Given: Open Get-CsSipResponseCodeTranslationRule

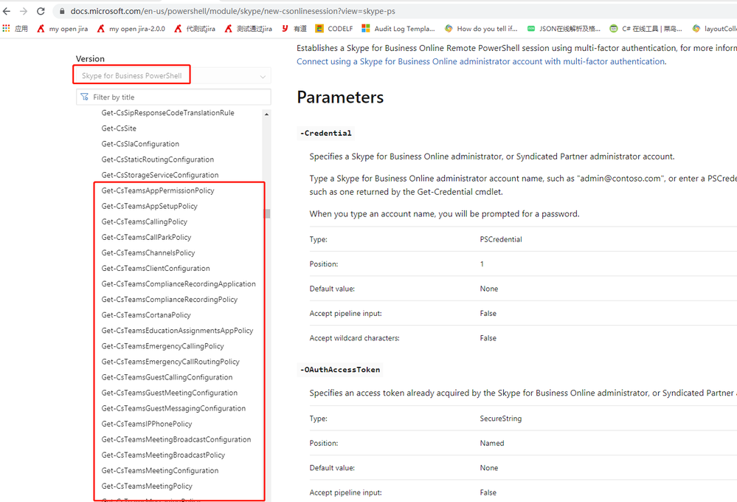Looking at the screenshot, I should pos(167,113).
